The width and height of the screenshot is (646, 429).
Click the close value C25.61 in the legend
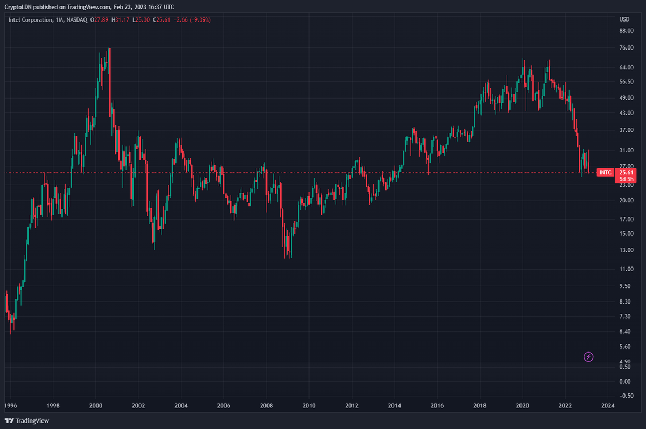(163, 20)
